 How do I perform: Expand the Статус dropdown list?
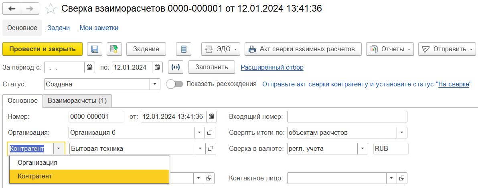(155, 84)
